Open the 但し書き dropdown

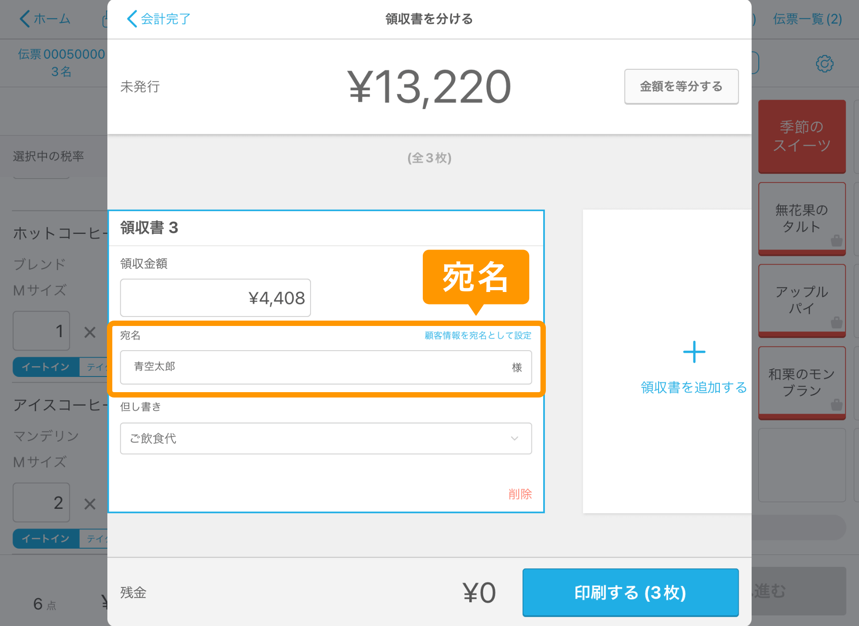327,438
